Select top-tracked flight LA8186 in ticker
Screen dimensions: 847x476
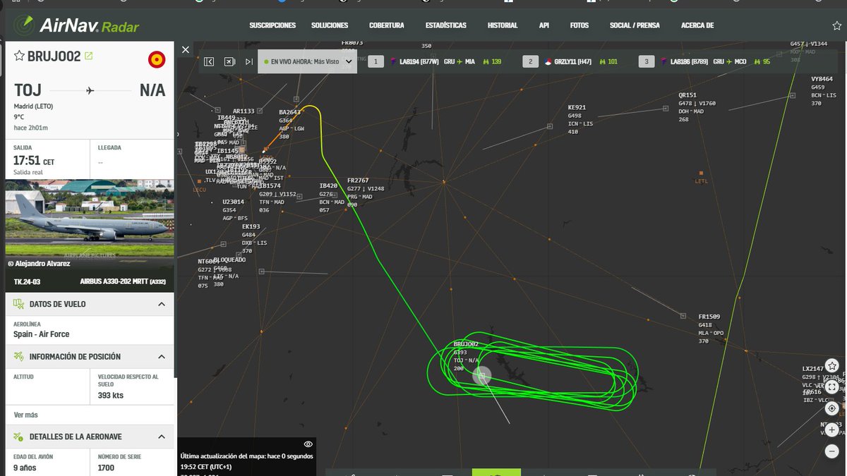pyautogui.click(x=706, y=62)
